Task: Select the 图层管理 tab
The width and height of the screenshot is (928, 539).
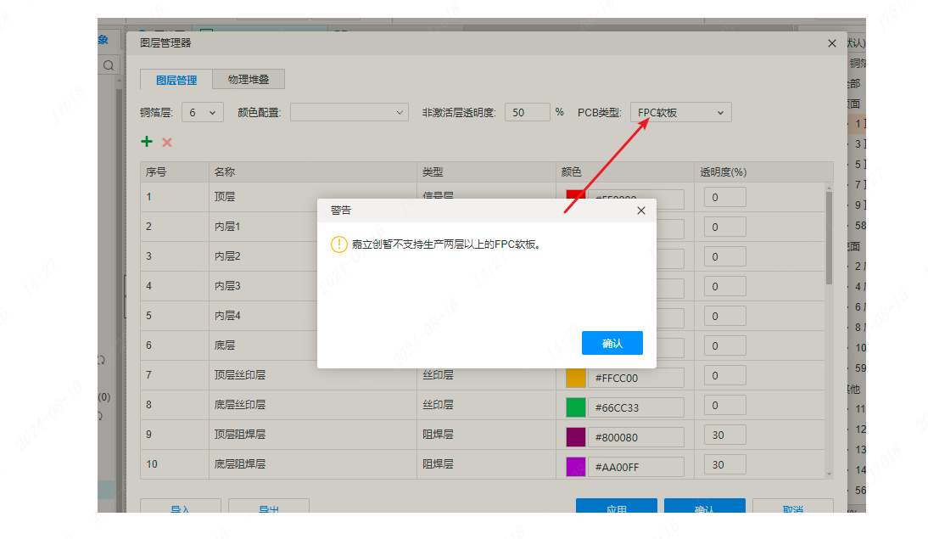Action: pyautogui.click(x=176, y=81)
